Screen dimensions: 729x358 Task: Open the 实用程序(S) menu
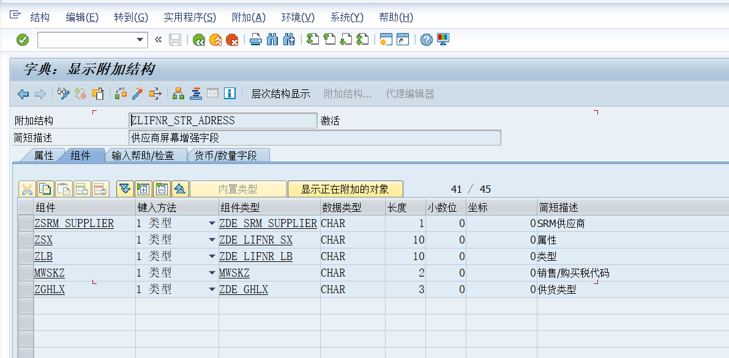(x=190, y=18)
